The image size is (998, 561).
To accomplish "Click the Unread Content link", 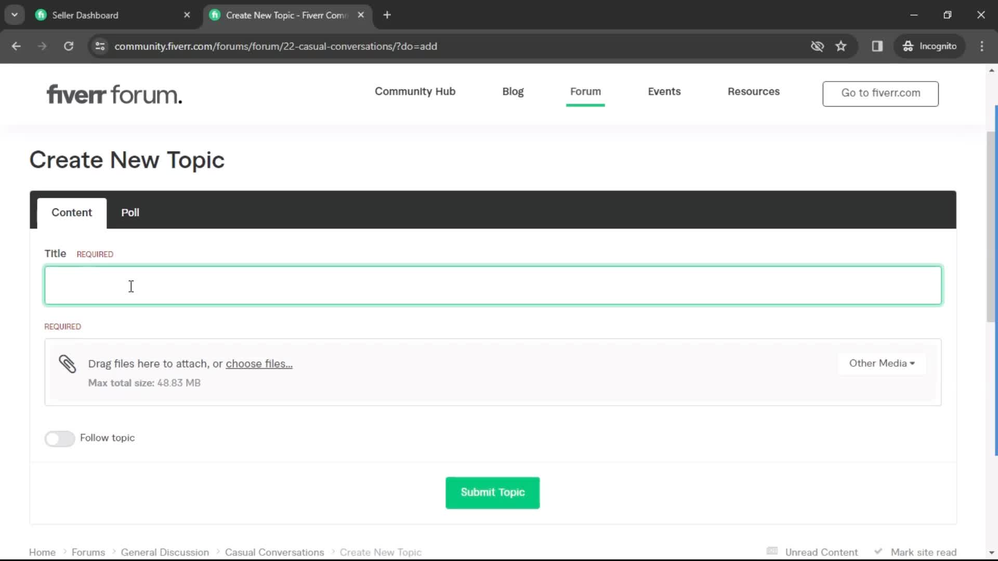I will [821, 552].
